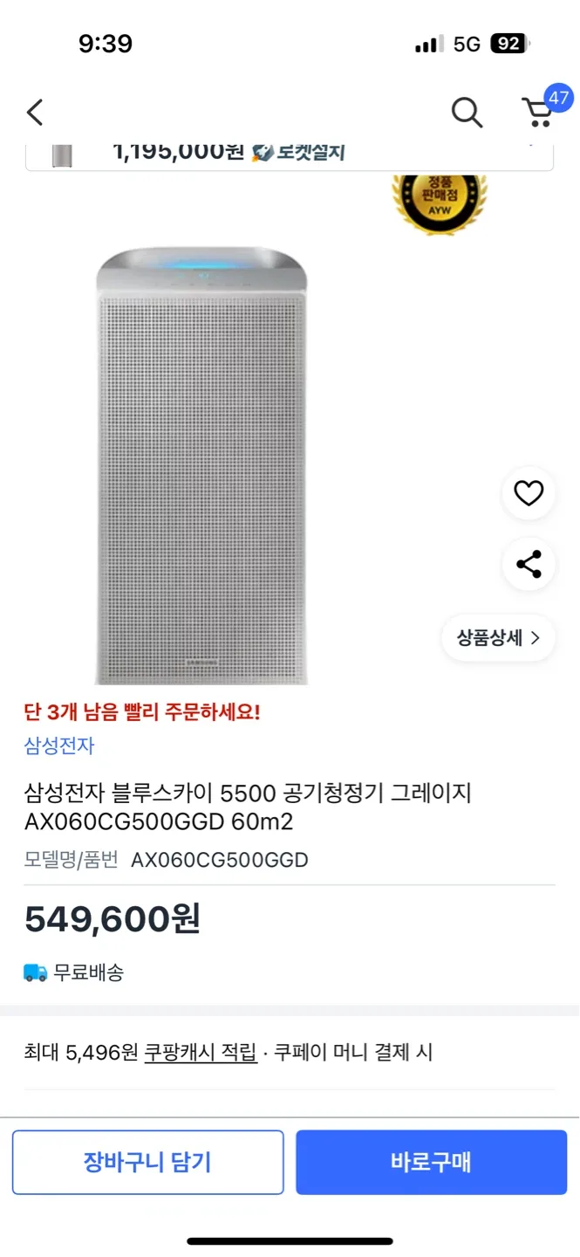
Task: Open search with the magnifier icon
Action: click(467, 113)
